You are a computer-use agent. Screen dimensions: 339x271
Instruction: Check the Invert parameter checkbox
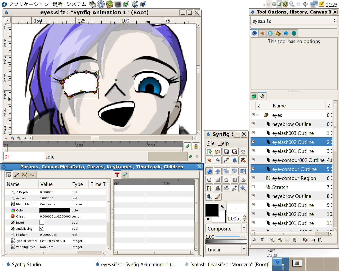42,222
